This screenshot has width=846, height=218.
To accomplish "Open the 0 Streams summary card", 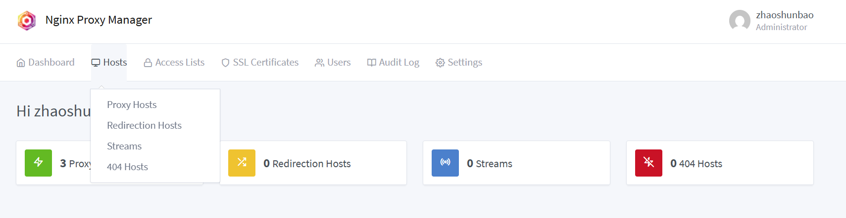I will [516, 163].
